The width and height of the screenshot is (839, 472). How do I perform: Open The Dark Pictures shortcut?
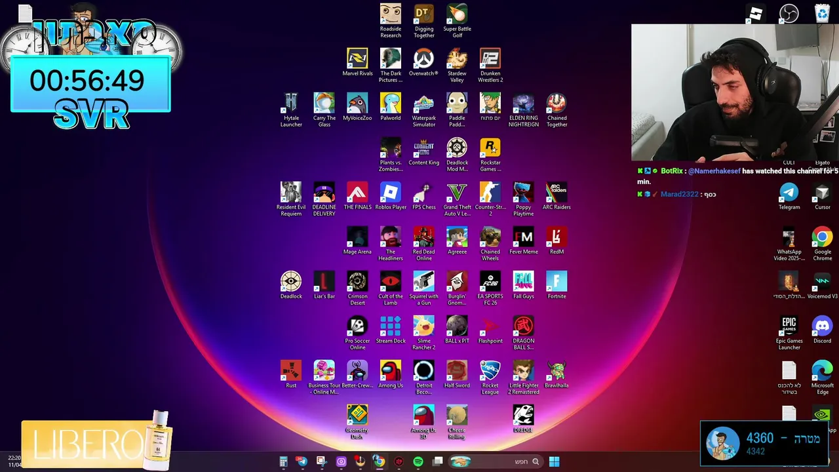[391, 66]
